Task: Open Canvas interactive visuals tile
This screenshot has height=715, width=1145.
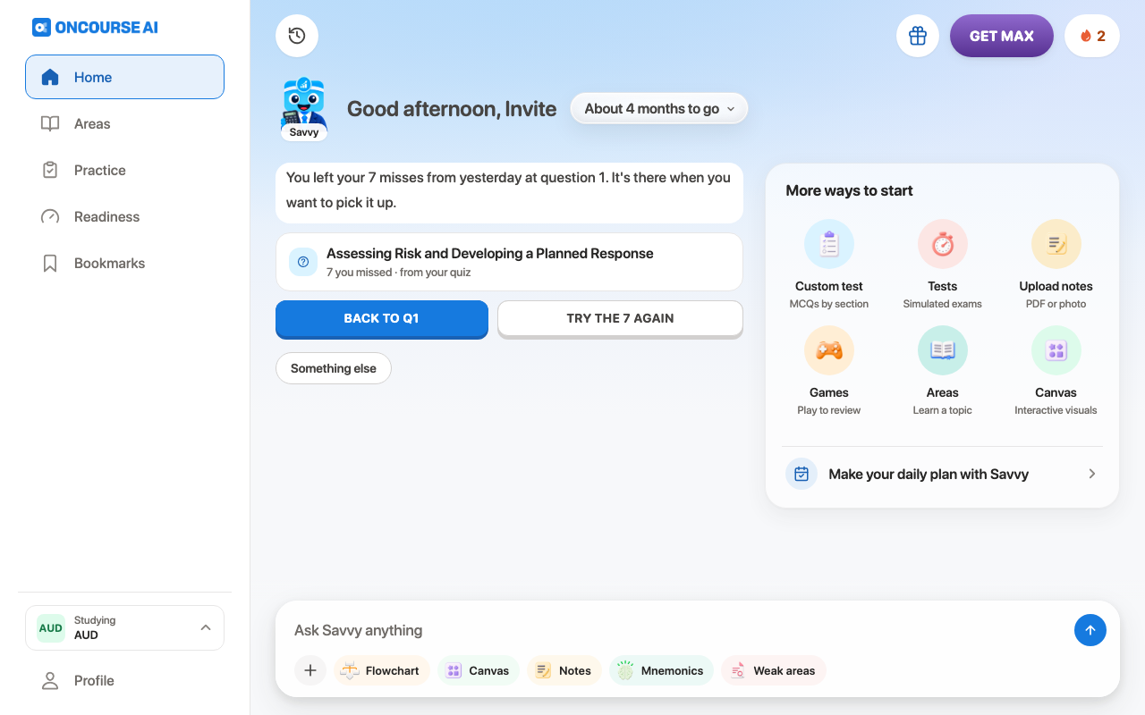Action: coord(1056,372)
